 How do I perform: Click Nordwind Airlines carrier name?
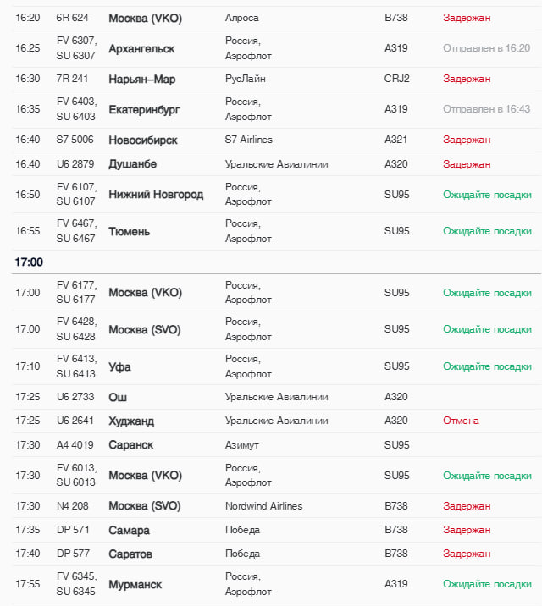pyautogui.click(x=263, y=506)
